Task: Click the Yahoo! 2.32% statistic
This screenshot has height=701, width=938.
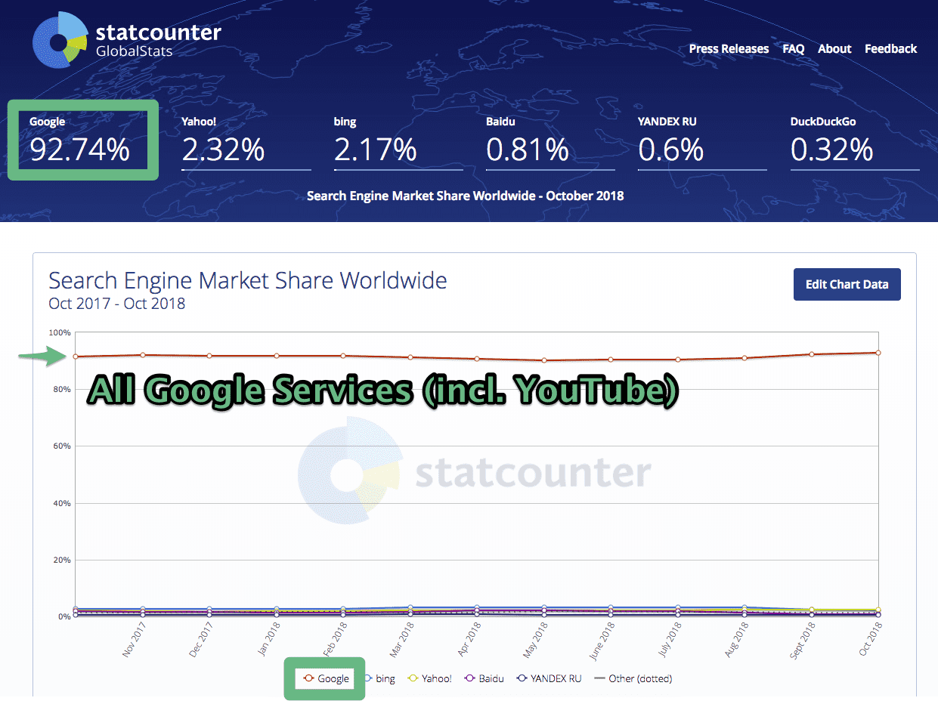Action: coord(223,150)
